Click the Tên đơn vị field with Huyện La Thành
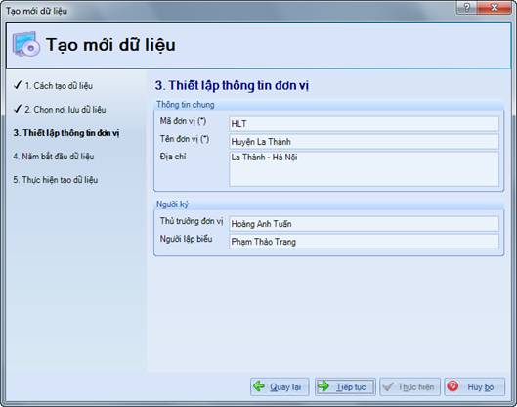The height and width of the screenshot is (407, 517). 364,142
